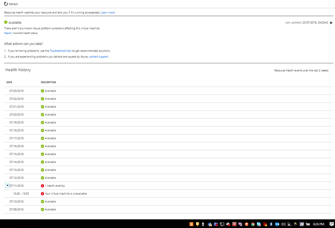
Task: Open the last updated info icon
Action: pyautogui.click(x=331, y=23)
